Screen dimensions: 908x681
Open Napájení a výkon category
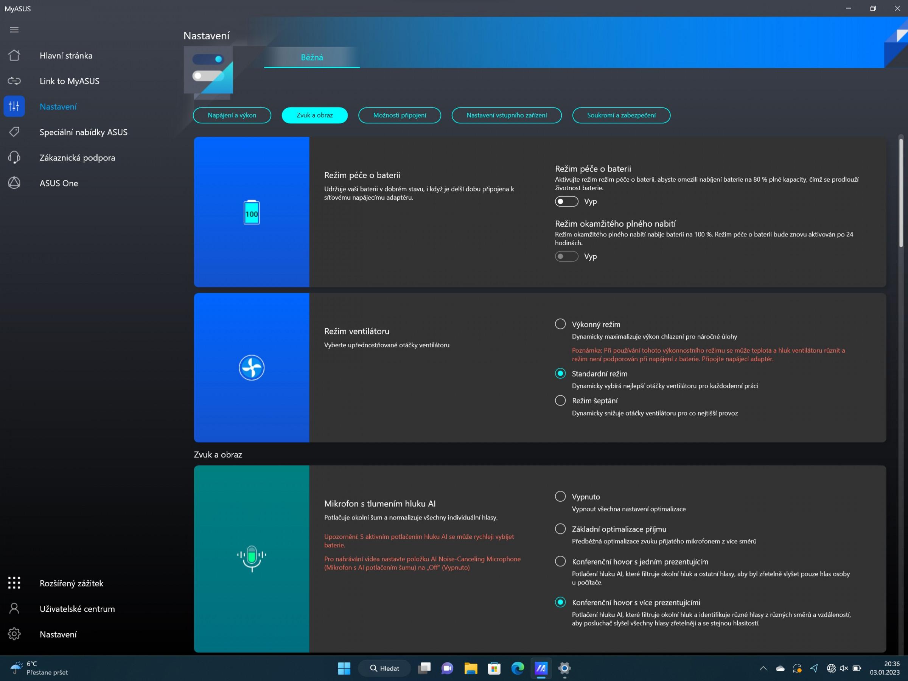(232, 115)
